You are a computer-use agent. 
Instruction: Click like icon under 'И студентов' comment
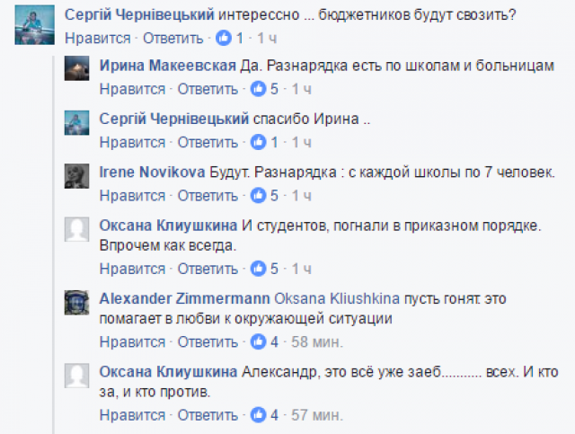[x=258, y=268]
